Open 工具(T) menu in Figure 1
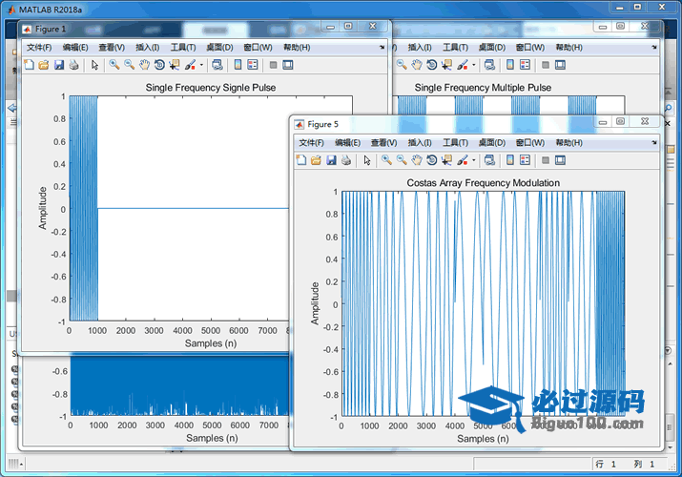The height and width of the screenshot is (477, 682). 183,48
